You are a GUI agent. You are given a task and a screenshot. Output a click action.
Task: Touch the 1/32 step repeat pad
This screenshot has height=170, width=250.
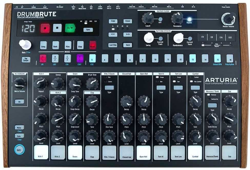coord(230,37)
